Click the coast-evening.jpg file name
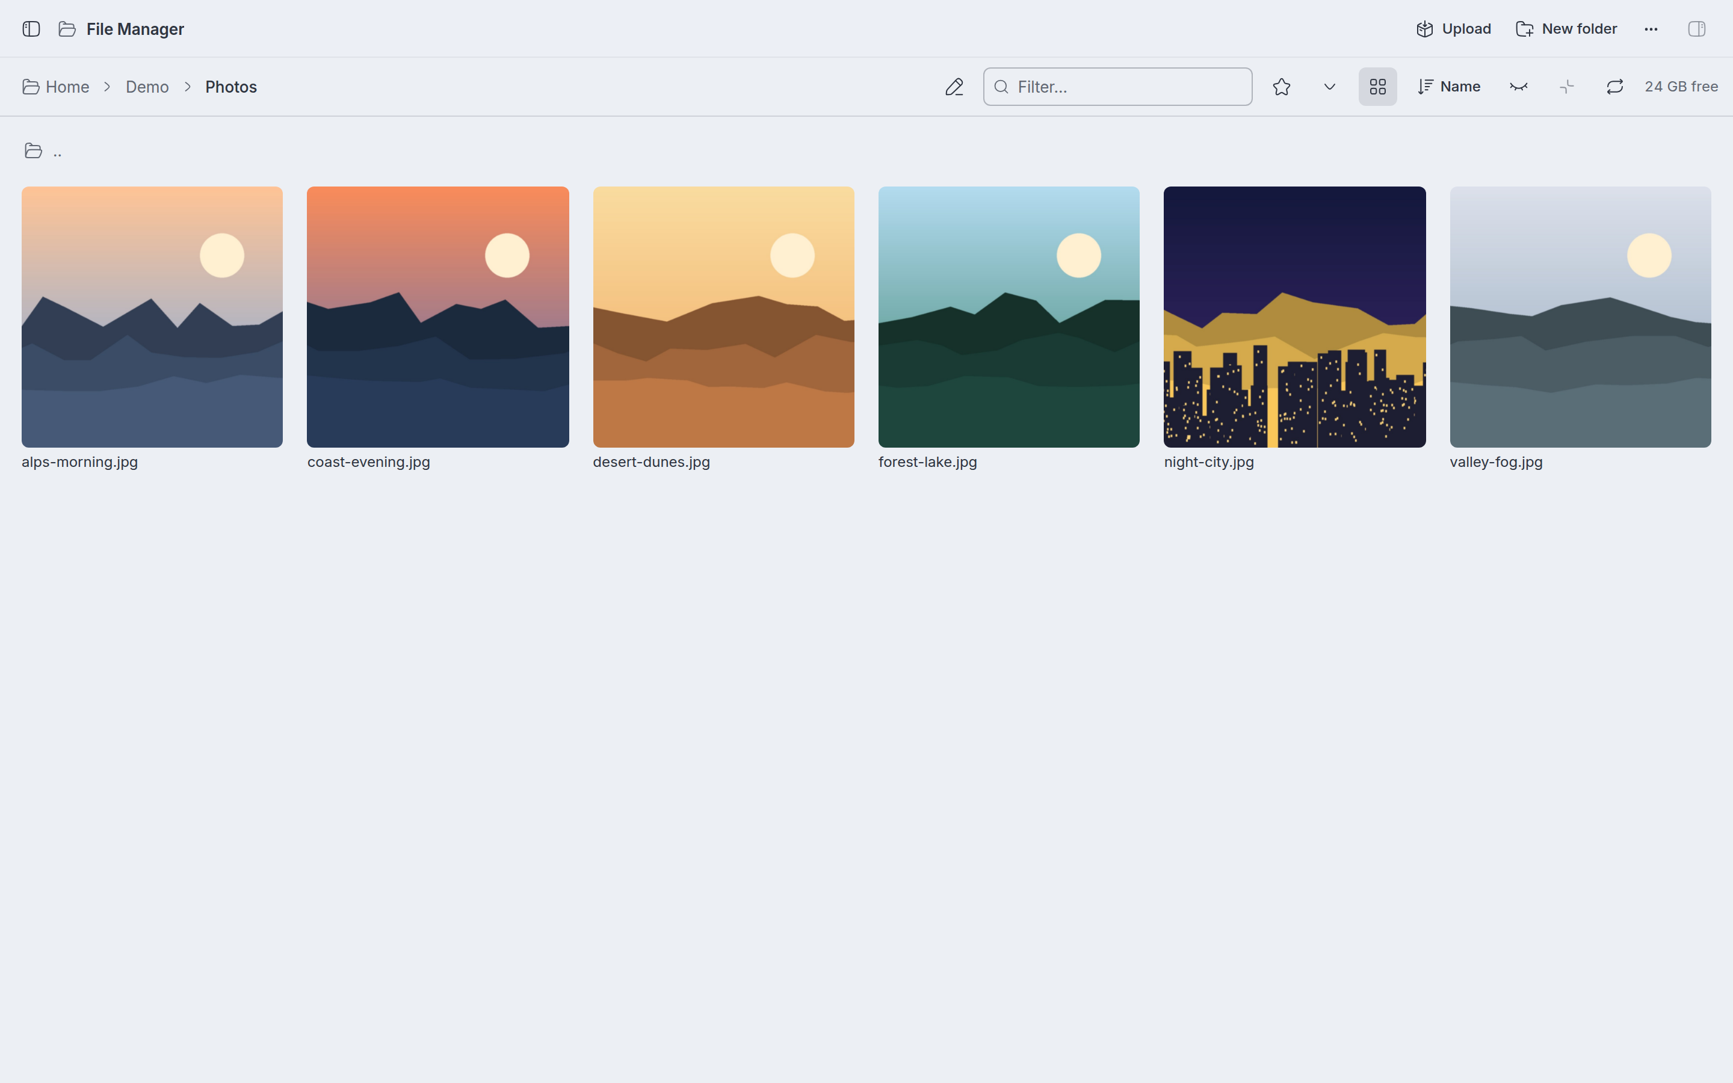Screen dimensions: 1733x1083 (368, 462)
